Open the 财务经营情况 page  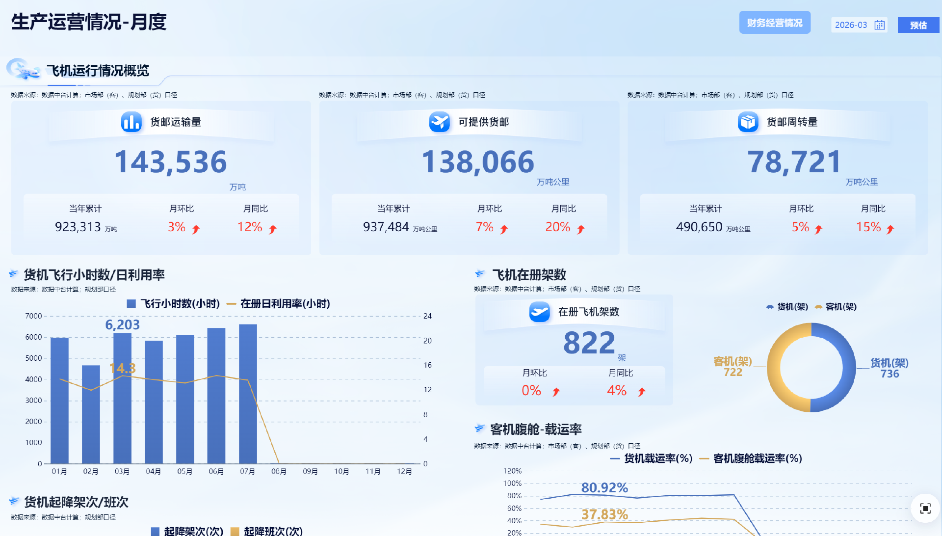point(774,23)
